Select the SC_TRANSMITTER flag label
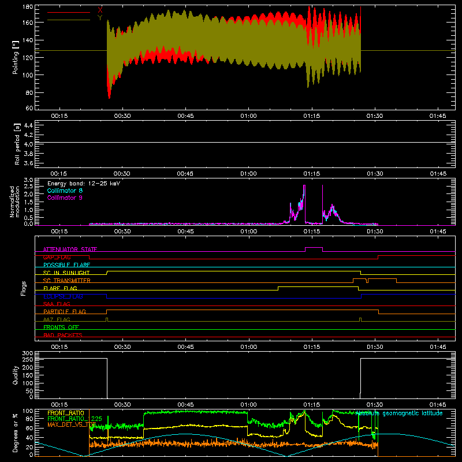Image resolution: width=462 pixels, height=462 pixels. [67, 281]
